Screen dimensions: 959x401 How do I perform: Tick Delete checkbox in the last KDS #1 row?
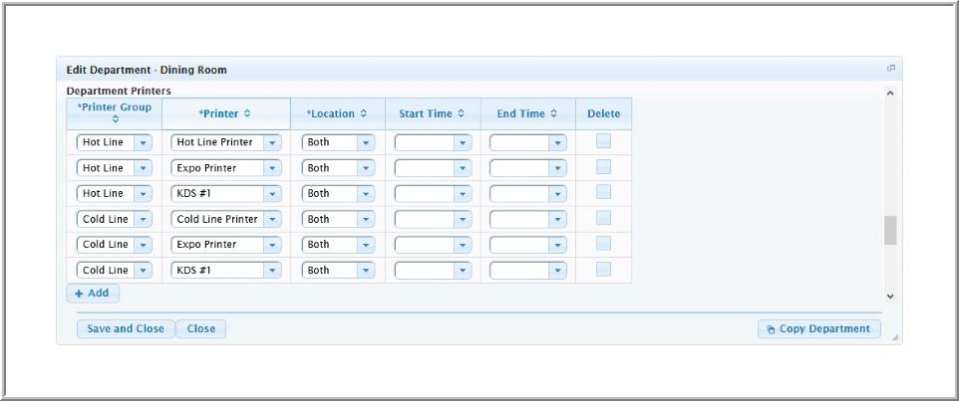pyautogui.click(x=603, y=269)
